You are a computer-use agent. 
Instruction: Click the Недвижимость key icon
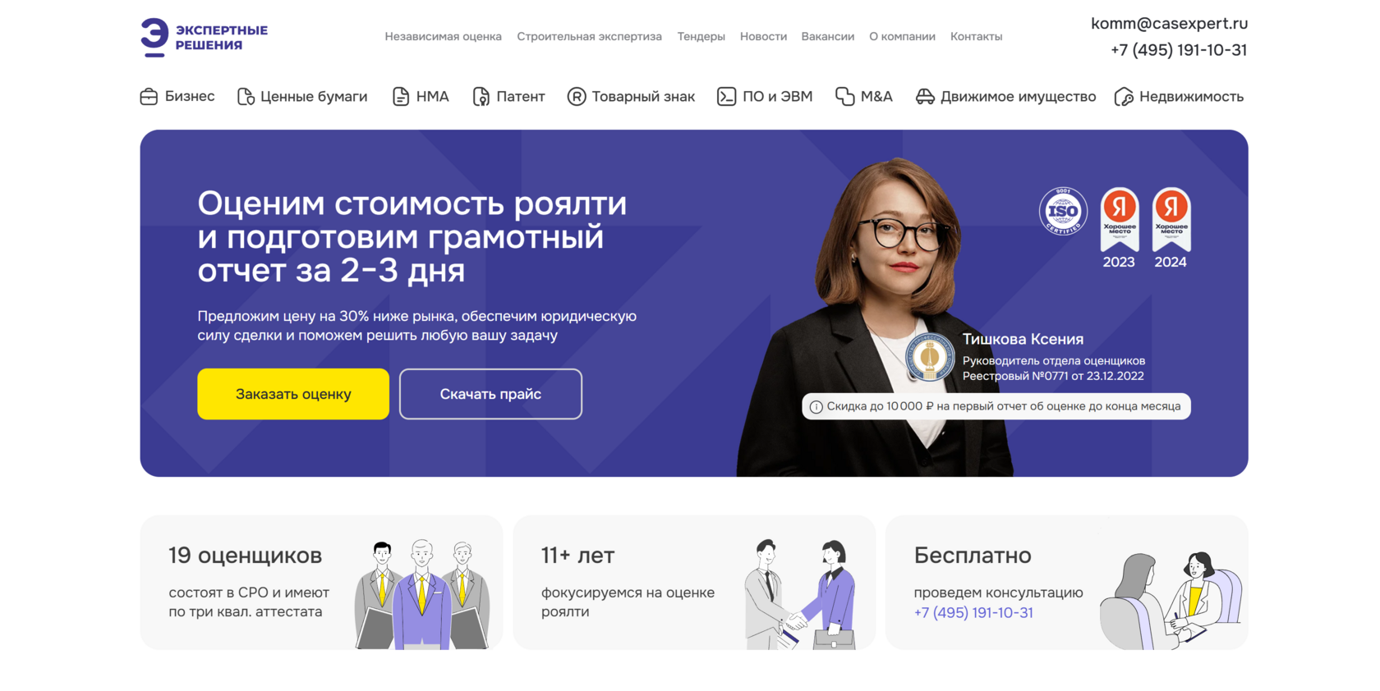tap(1124, 97)
